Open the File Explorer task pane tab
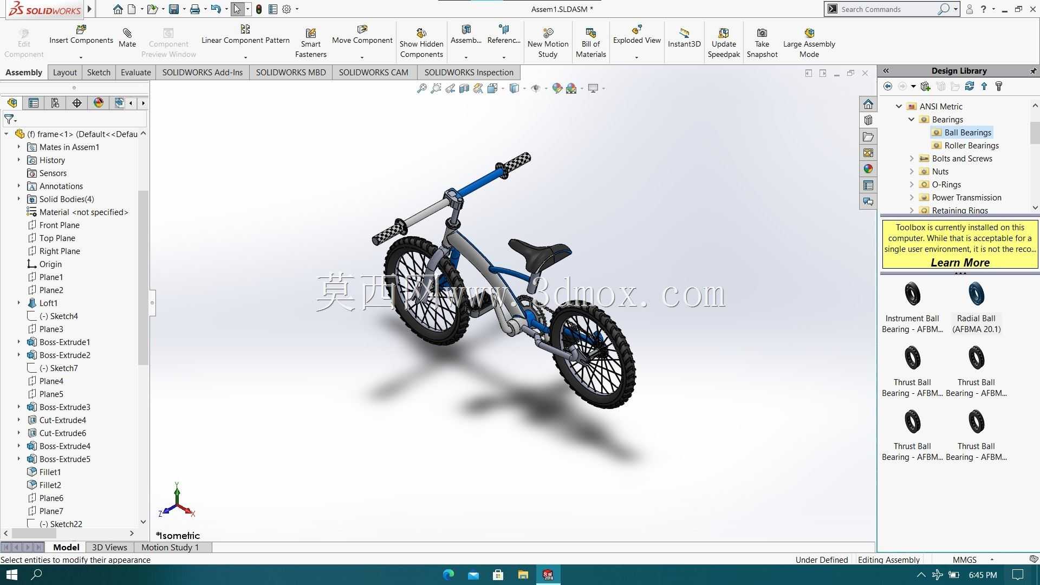This screenshot has height=585, width=1040. (868, 136)
